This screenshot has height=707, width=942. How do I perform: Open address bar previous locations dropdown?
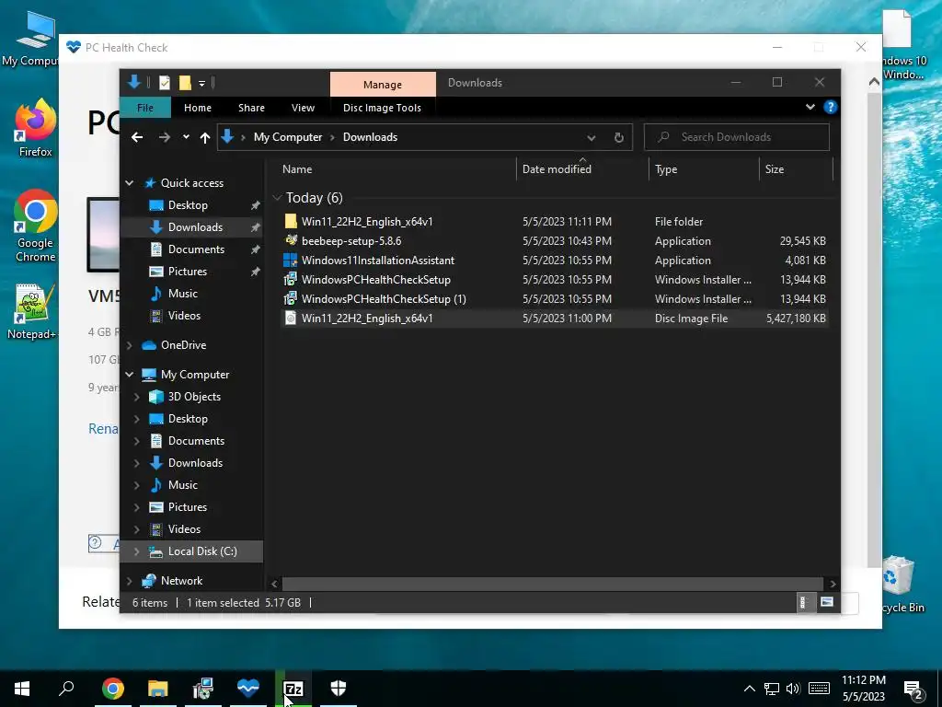point(592,138)
